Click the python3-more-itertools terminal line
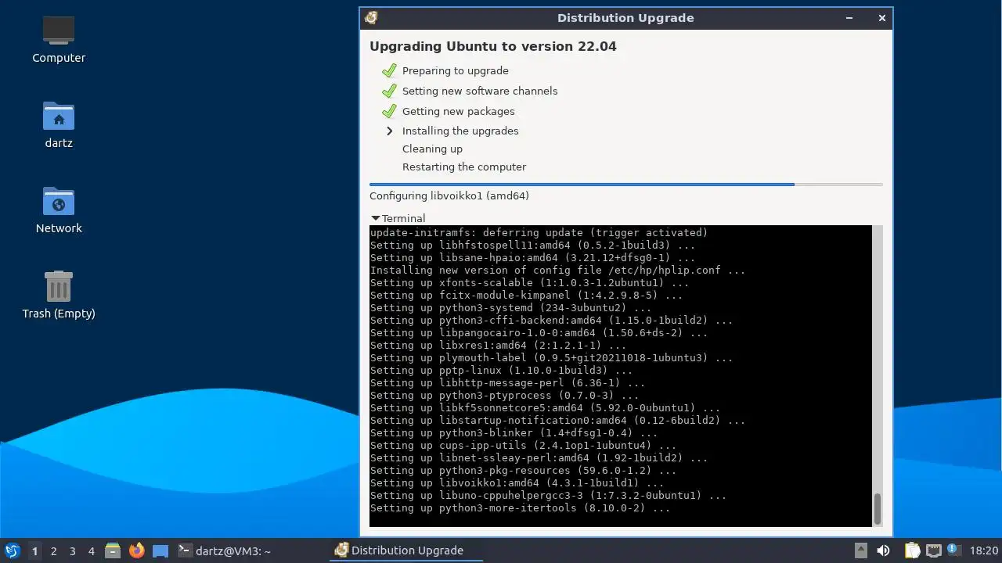This screenshot has height=563, width=1002. (x=520, y=508)
